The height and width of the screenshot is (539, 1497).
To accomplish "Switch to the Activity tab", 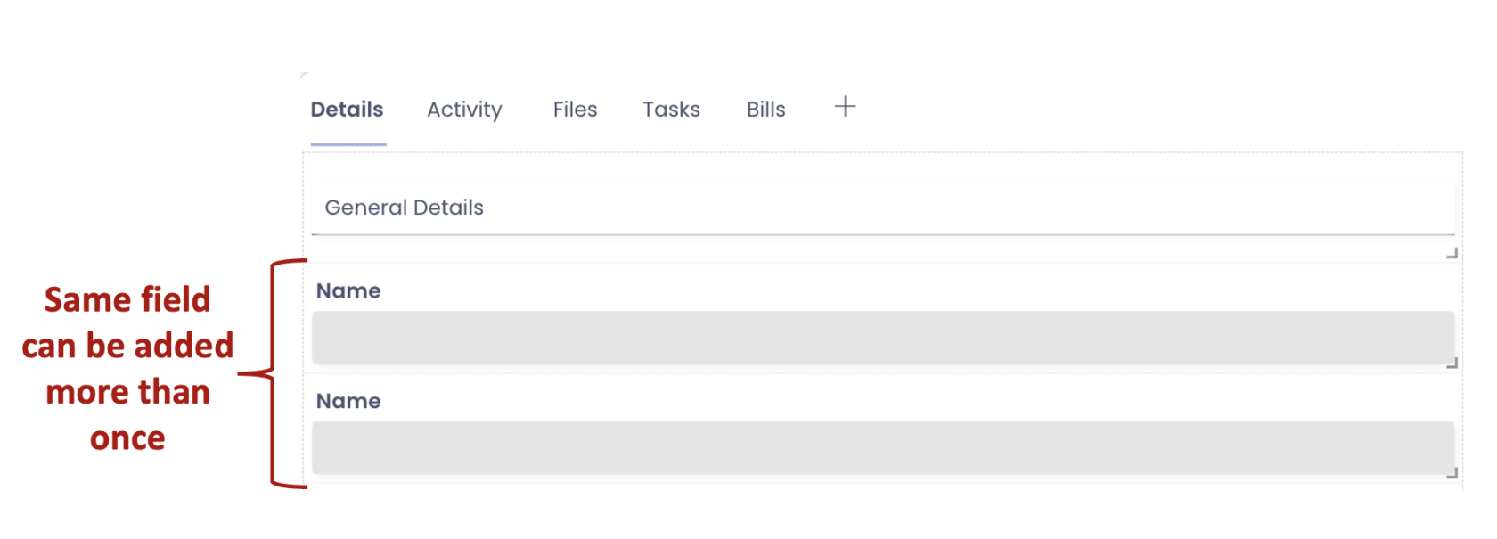I will pos(464,110).
